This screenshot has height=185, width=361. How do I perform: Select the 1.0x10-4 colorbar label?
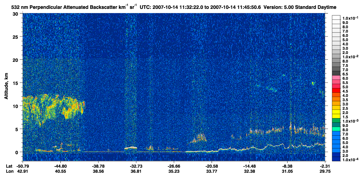click(x=350, y=160)
